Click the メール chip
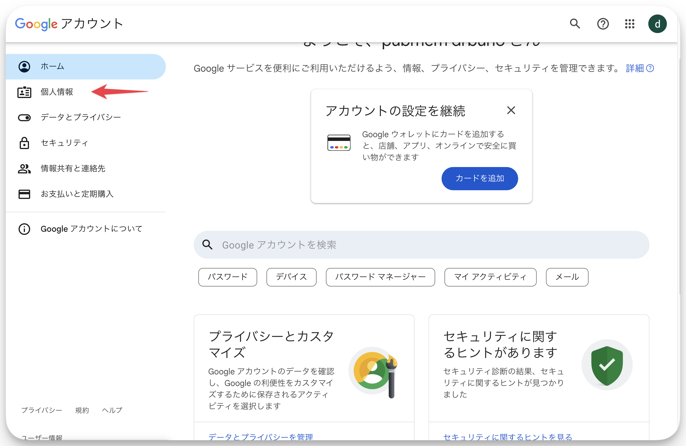686x446 pixels. click(567, 277)
